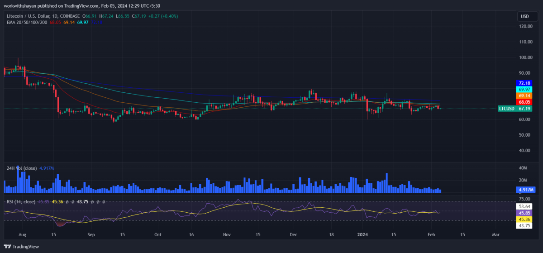Click the orange 69.14 EMA price tag
This screenshot has height=253, width=543.
[524, 96]
